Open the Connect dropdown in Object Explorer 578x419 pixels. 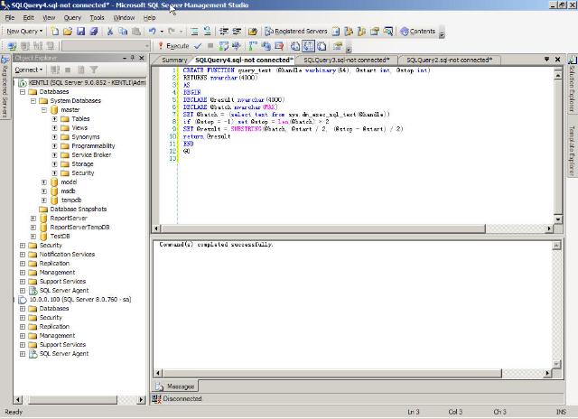pos(27,70)
